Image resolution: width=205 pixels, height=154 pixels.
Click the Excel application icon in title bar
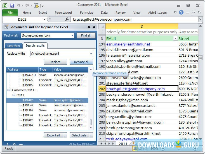(5, 6)
